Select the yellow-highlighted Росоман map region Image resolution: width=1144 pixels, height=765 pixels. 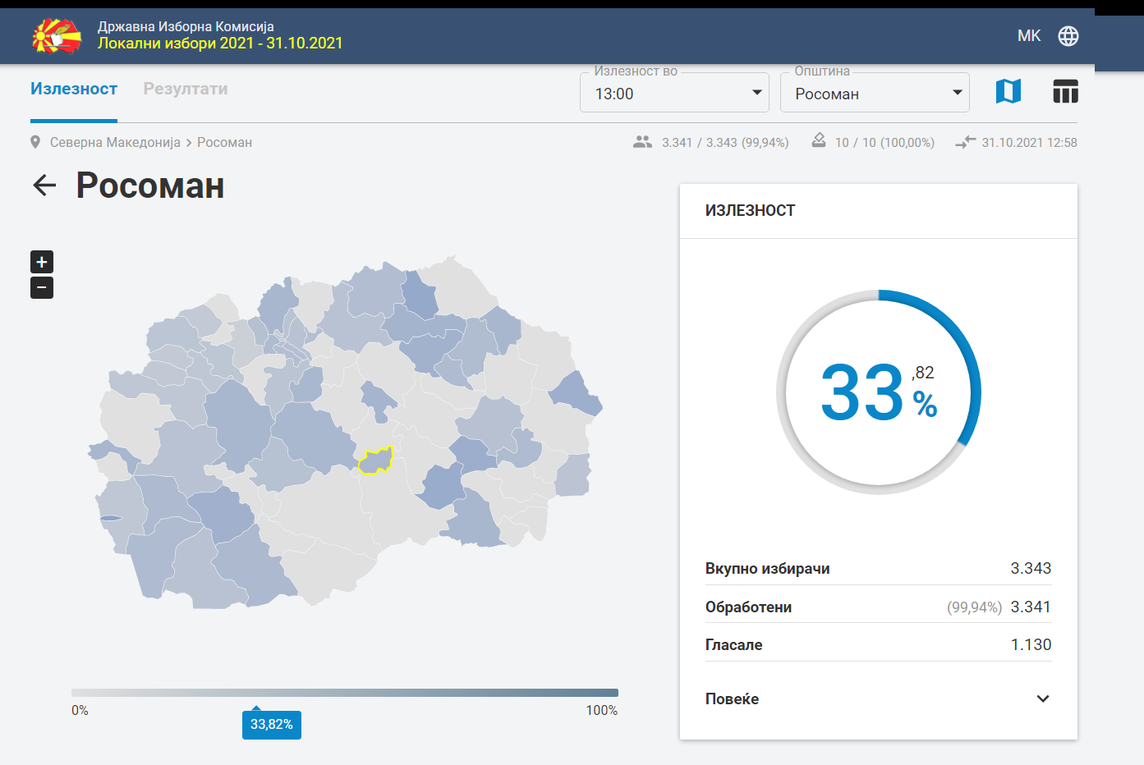(375, 461)
